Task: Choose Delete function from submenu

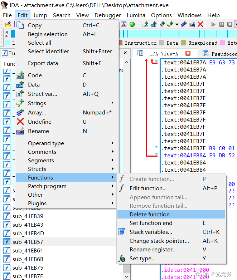Action: tap(171, 214)
